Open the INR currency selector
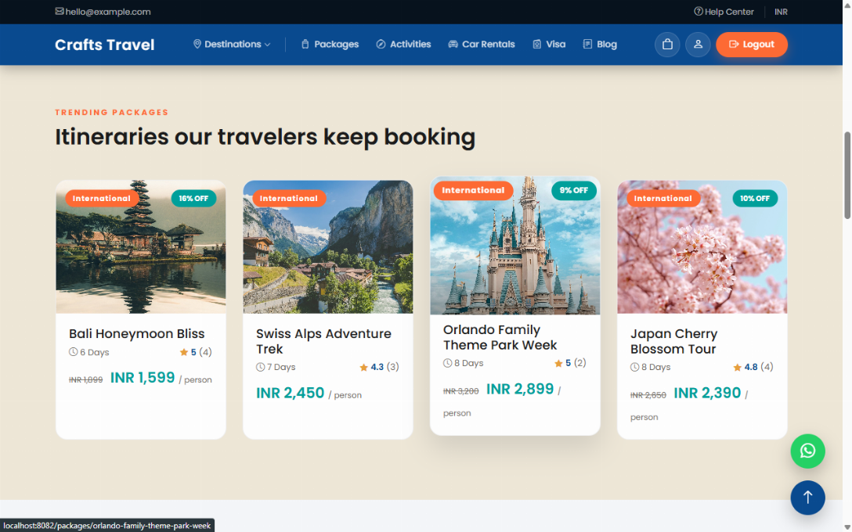Image resolution: width=852 pixels, height=532 pixels. pos(781,12)
